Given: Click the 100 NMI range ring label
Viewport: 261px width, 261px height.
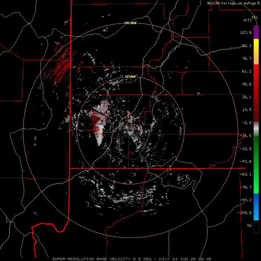Looking at the screenshot, I should [x=130, y=23].
